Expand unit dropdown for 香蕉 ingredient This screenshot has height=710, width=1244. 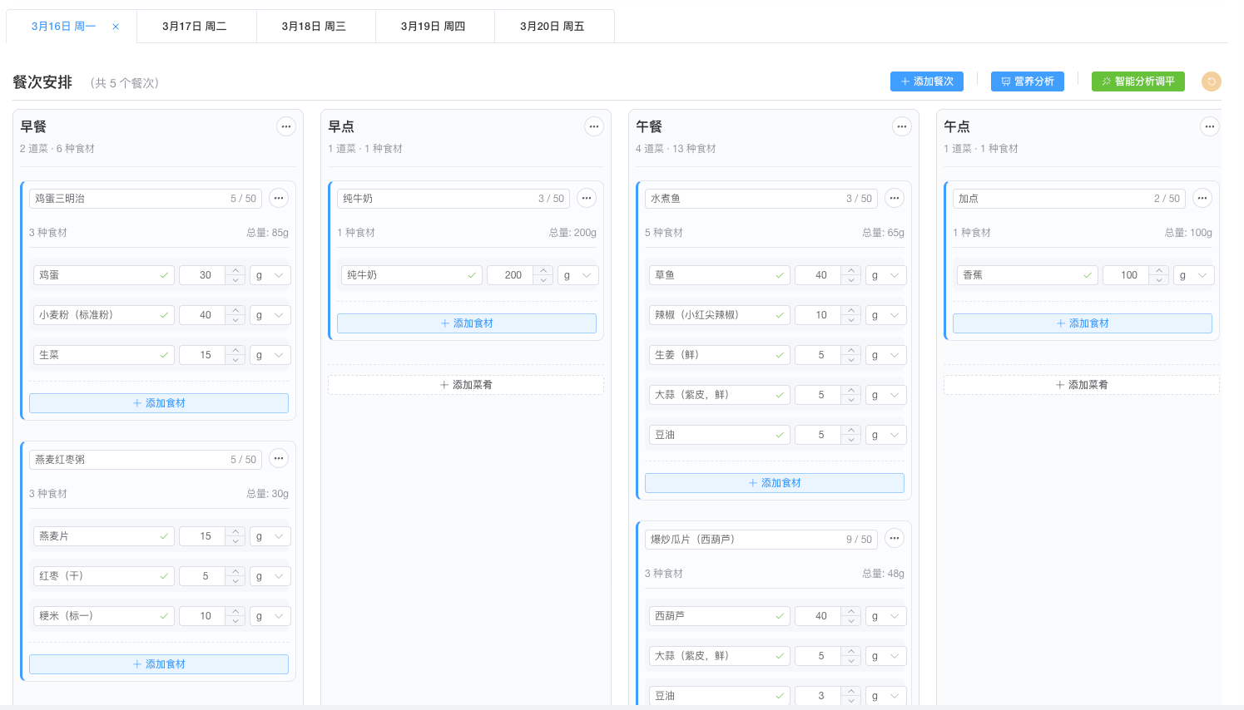click(x=1193, y=275)
